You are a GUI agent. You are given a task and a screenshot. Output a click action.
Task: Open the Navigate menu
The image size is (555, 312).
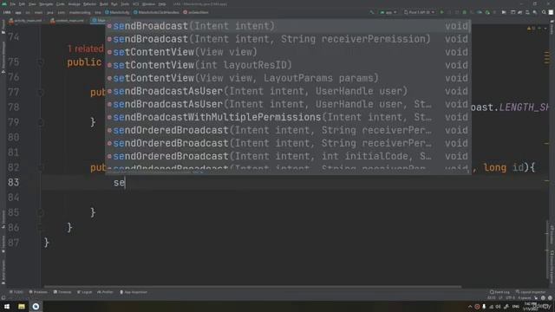click(x=46, y=4)
